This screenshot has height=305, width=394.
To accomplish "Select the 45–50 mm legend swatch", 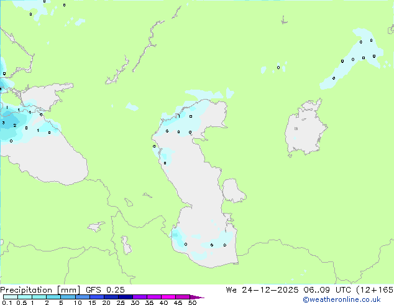I will tap(183, 297).
